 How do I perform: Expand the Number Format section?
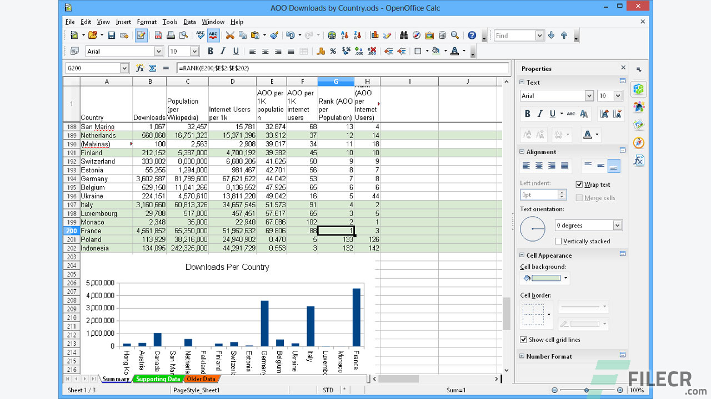click(x=522, y=356)
